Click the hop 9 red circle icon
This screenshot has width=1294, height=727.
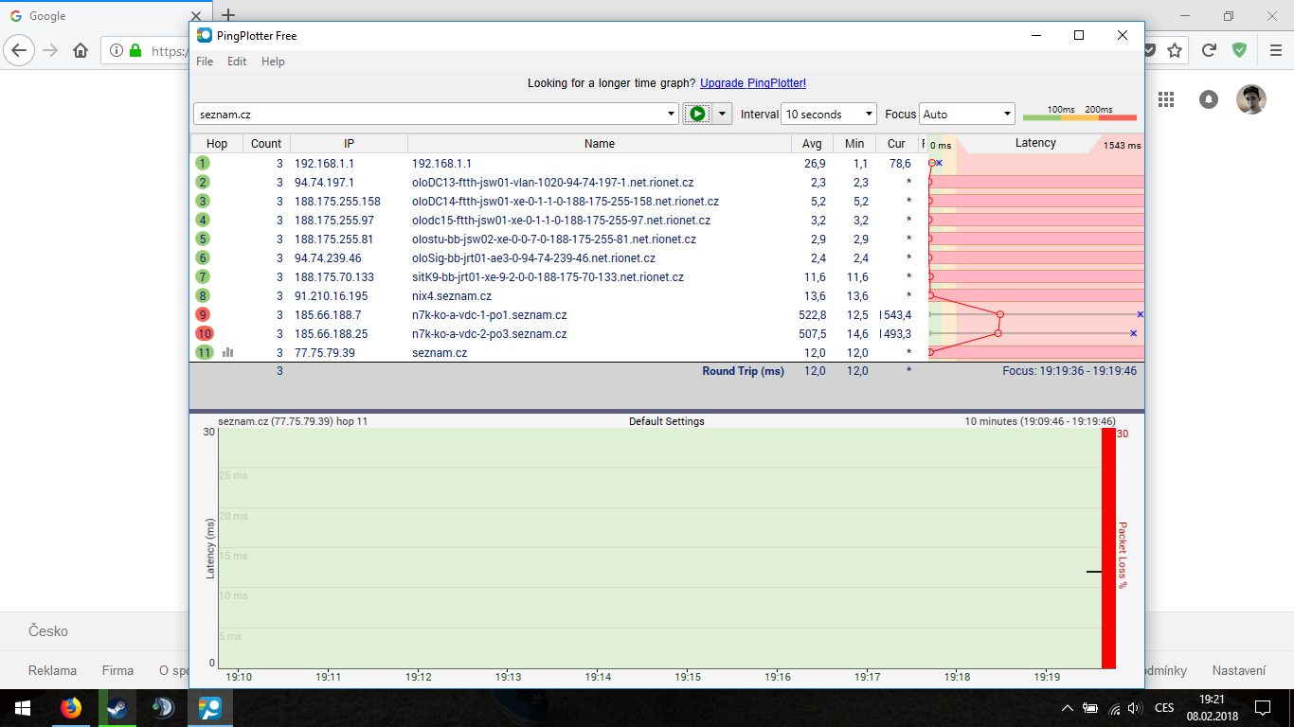click(203, 314)
